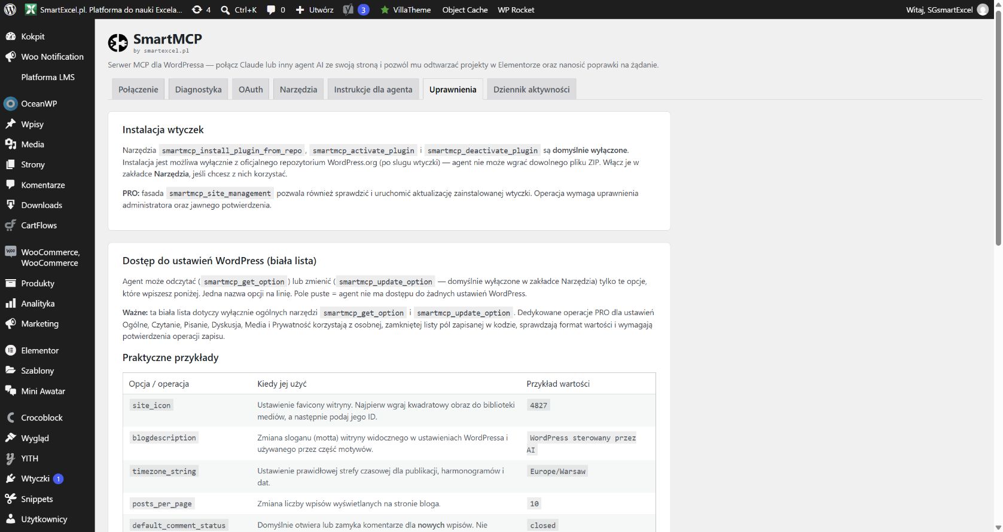Click the example value 4827
1003x532 pixels.
coord(538,405)
